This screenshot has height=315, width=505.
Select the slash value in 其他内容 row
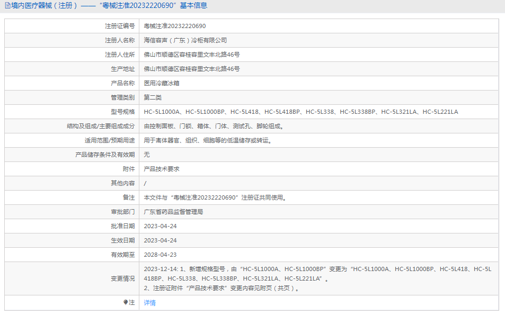coord(145,183)
